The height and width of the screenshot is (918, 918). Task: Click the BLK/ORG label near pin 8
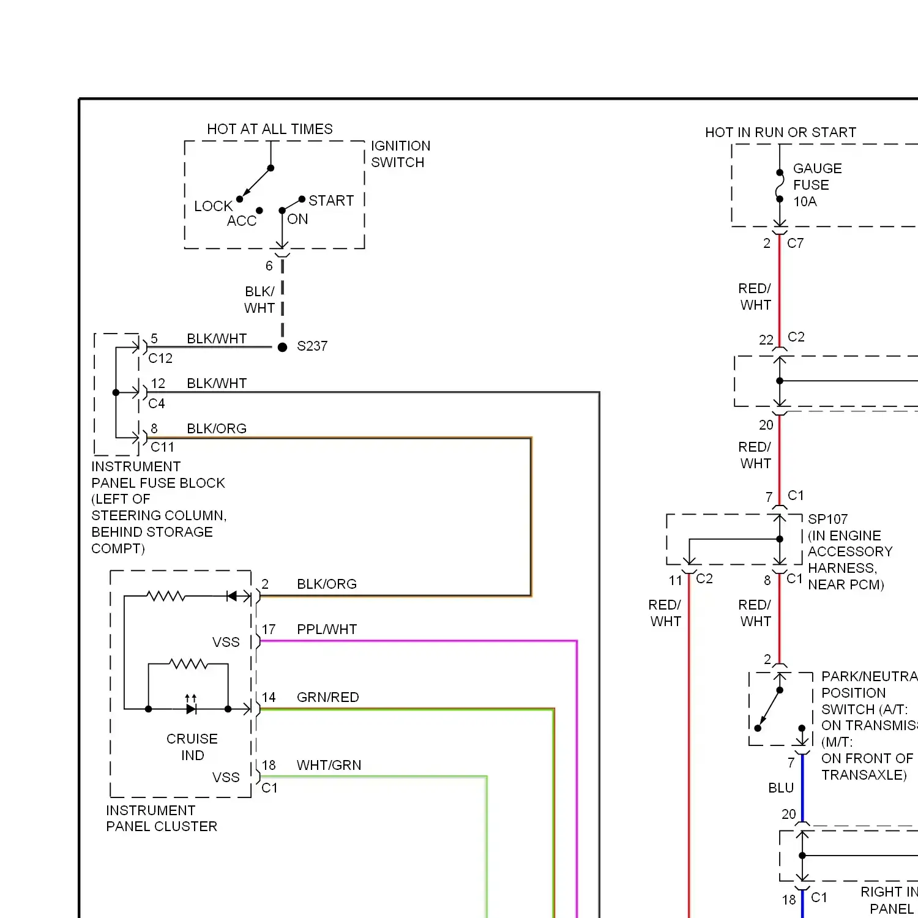pos(217,428)
